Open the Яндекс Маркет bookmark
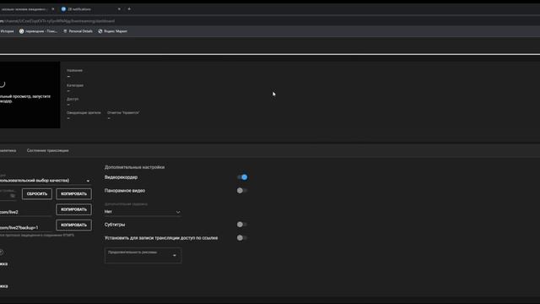Screen dimensions: 540x304 [112, 31]
